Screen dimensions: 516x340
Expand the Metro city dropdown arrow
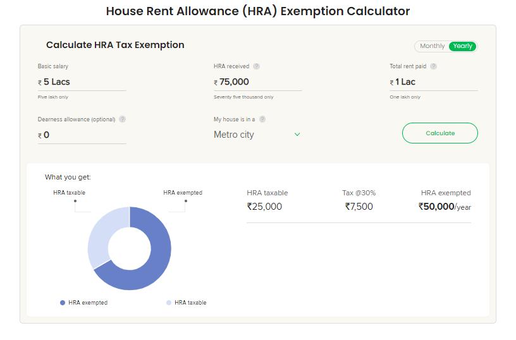tap(297, 135)
